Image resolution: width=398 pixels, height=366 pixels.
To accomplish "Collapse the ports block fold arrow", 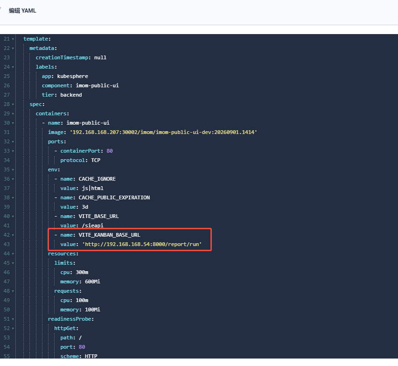I will (13, 142).
